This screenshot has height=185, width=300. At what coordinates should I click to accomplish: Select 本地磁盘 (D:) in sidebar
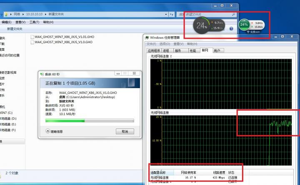(x=8, y=118)
